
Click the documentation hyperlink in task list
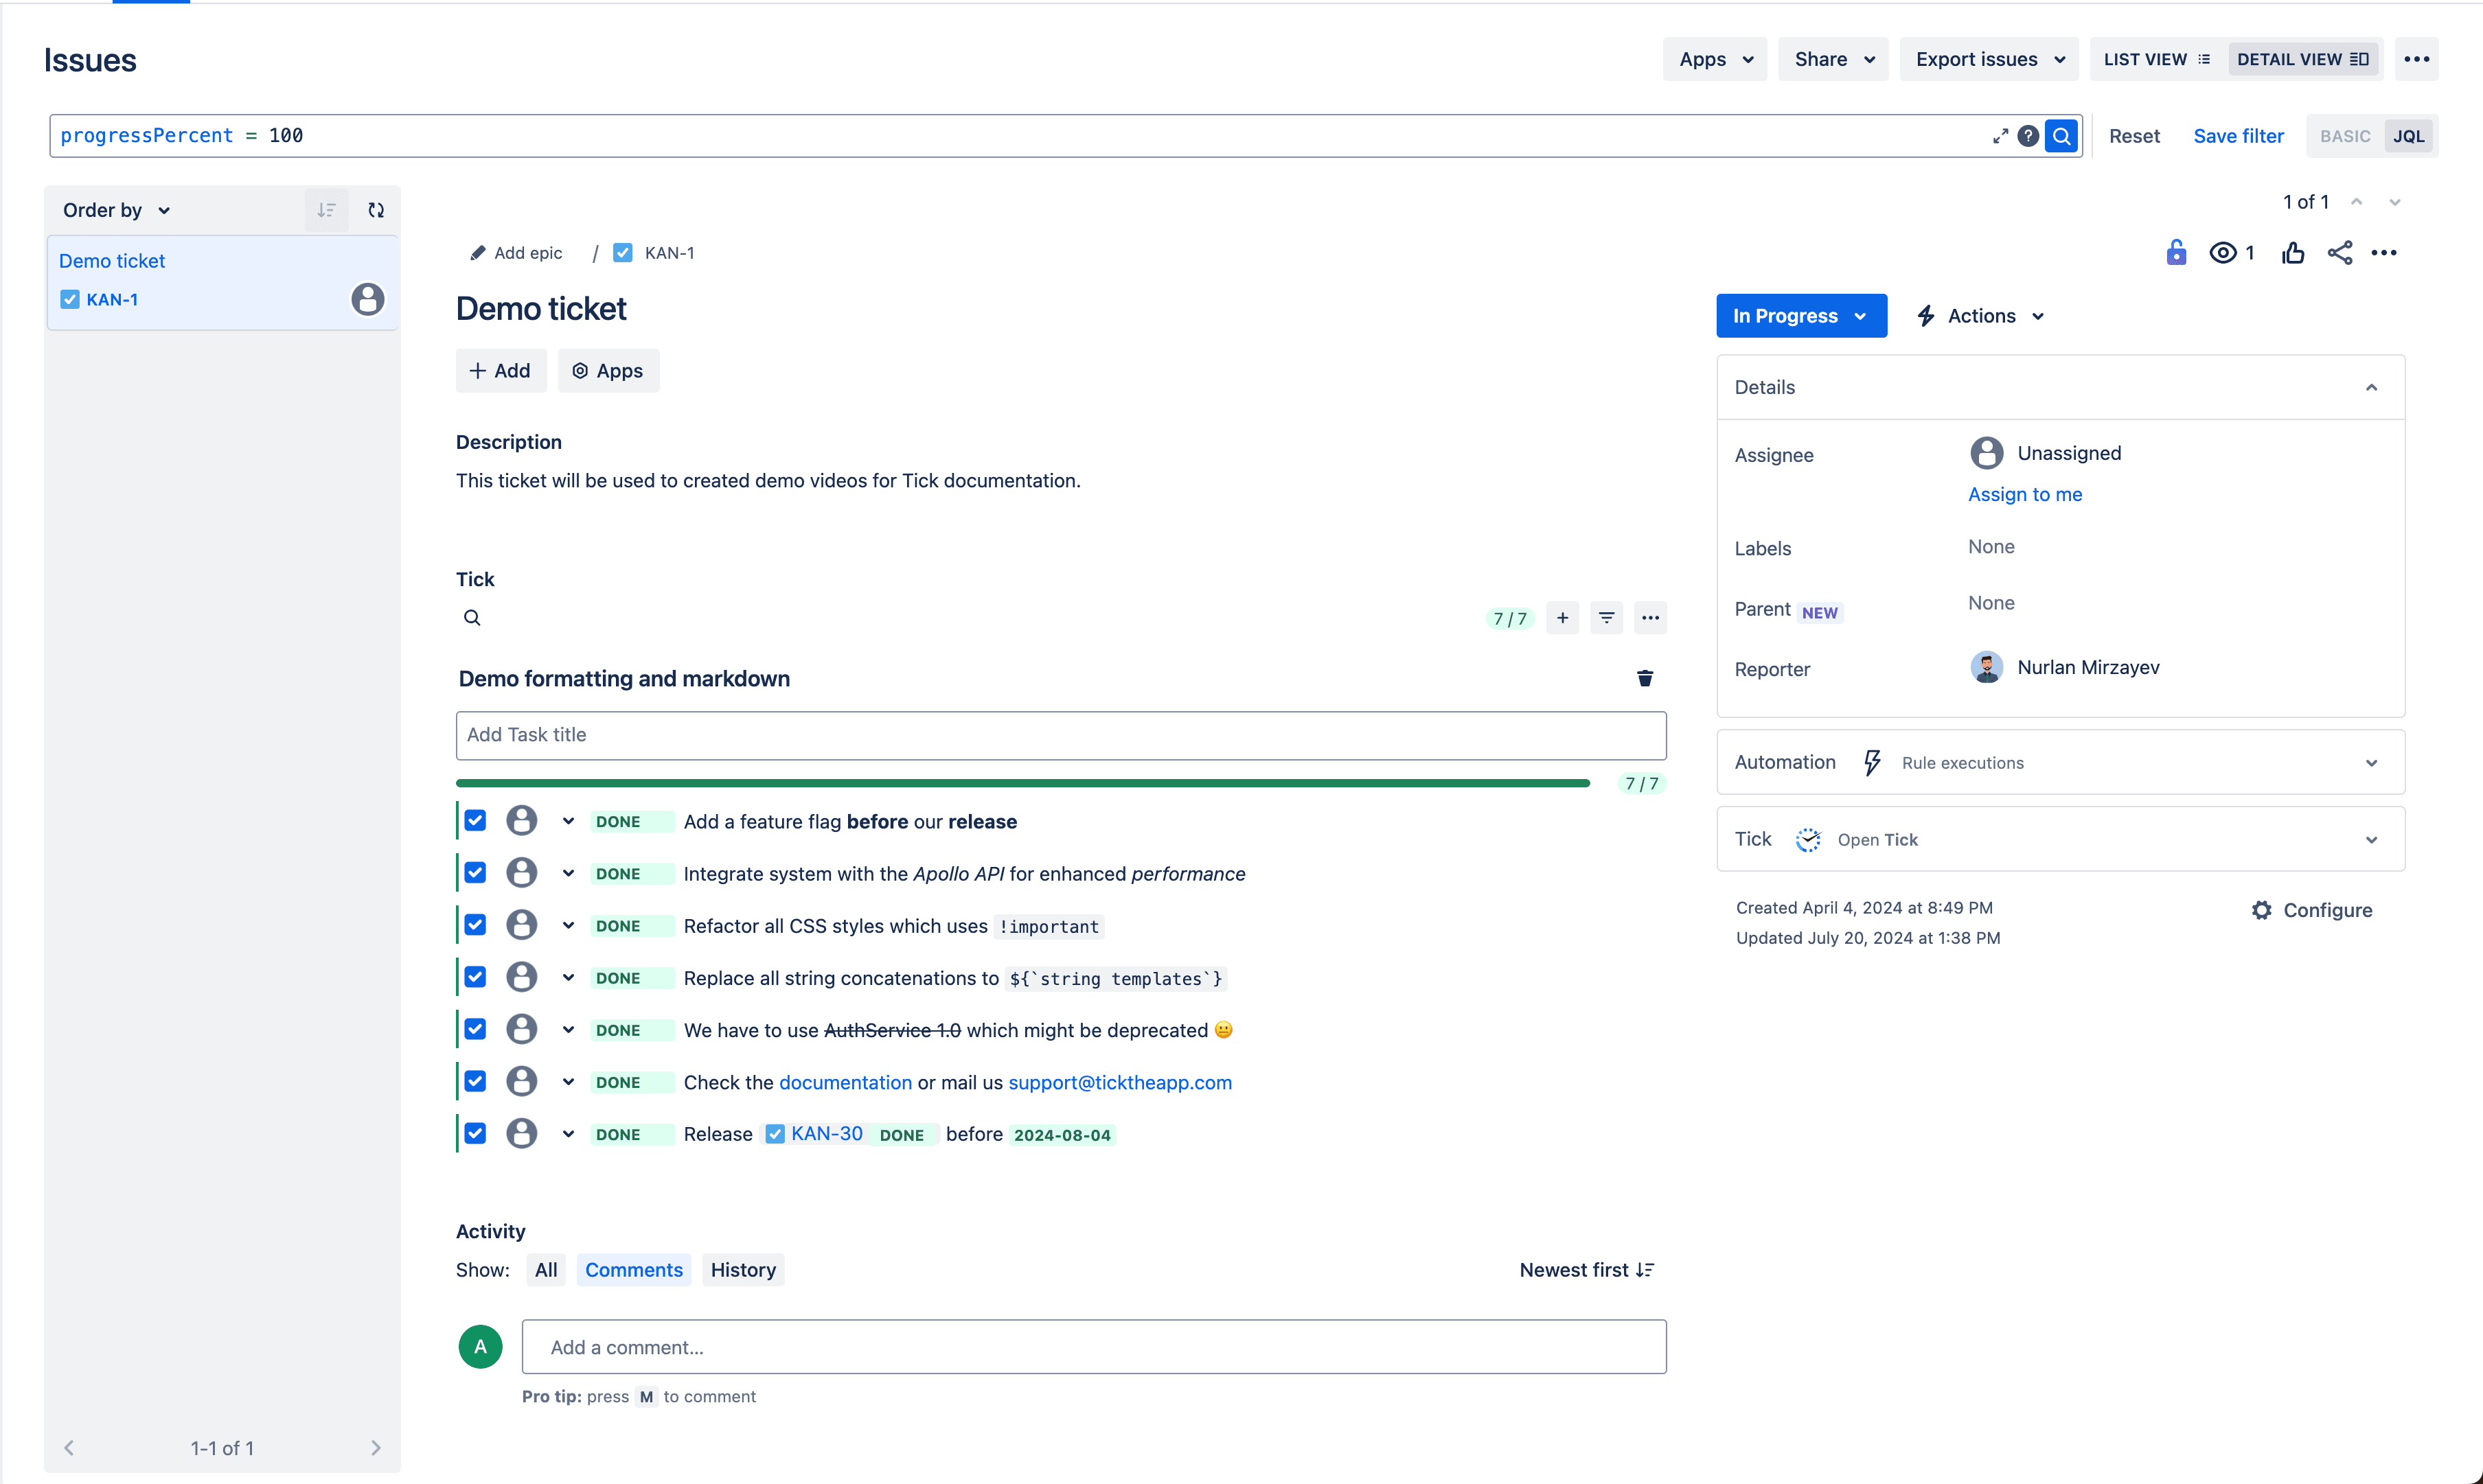(843, 1081)
